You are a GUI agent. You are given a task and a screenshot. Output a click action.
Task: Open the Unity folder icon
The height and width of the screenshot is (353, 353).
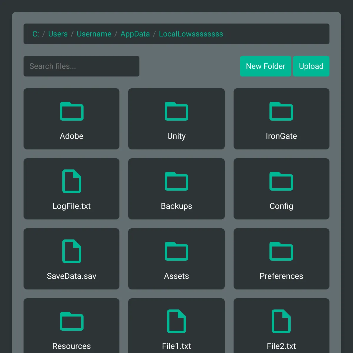click(176, 111)
